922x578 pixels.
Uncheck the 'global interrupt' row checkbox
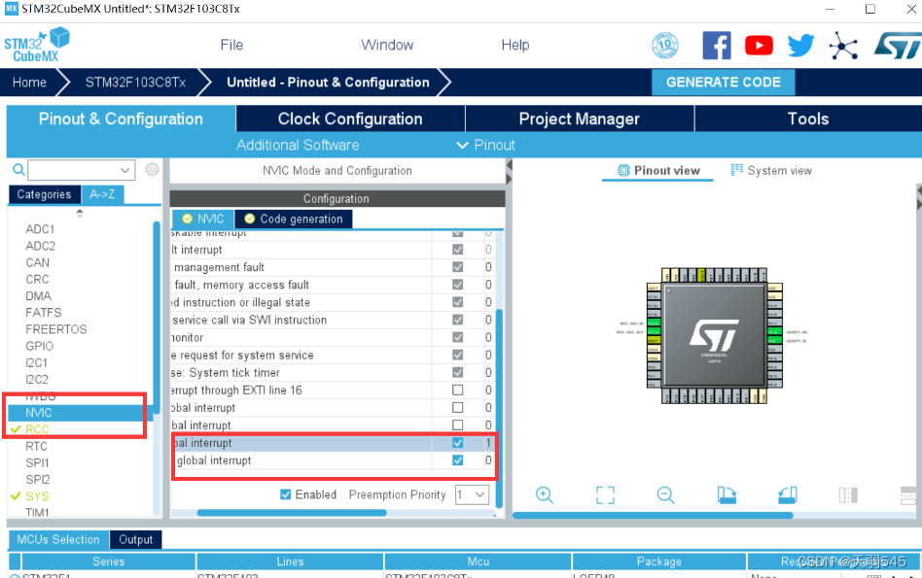pyautogui.click(x=457, y=460)
